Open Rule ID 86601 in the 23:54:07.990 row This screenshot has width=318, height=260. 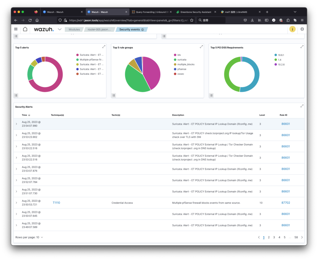click(x=286, y=124)
